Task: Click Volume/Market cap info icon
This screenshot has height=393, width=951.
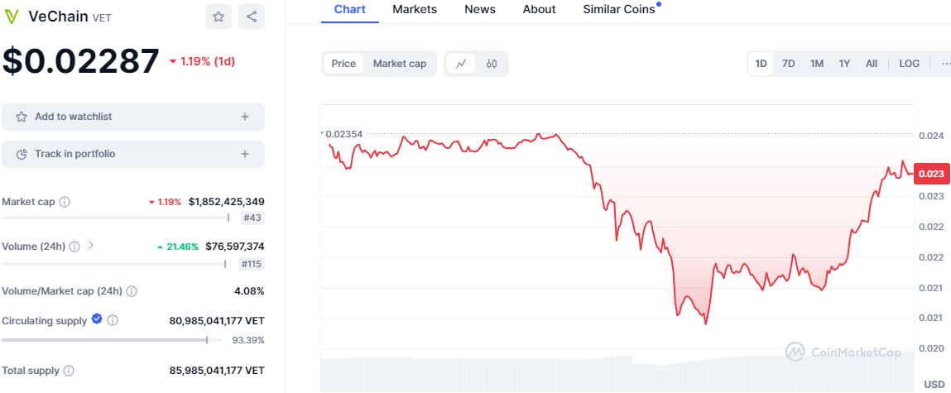Action: [132, 291]
